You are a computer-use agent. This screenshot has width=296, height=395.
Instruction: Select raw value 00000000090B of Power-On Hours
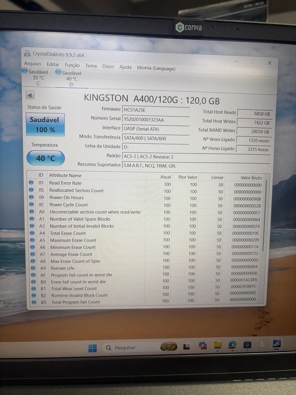247,199
